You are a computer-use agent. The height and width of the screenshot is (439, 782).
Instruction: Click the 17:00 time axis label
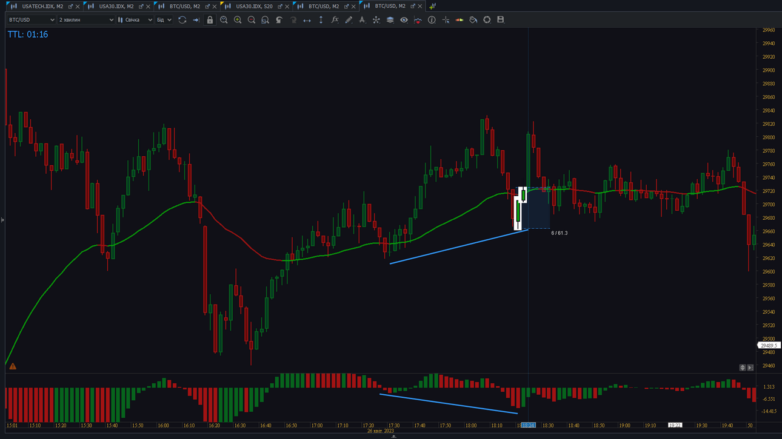[x=317, y=426]
